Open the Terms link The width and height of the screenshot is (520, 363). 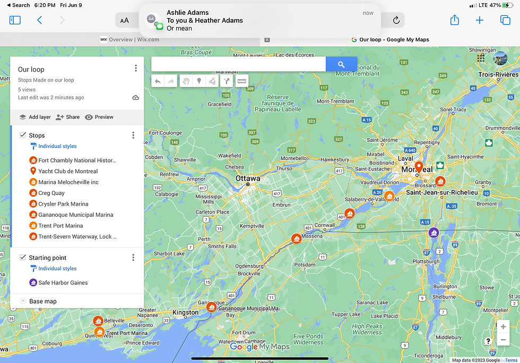[x=511, y=360]
